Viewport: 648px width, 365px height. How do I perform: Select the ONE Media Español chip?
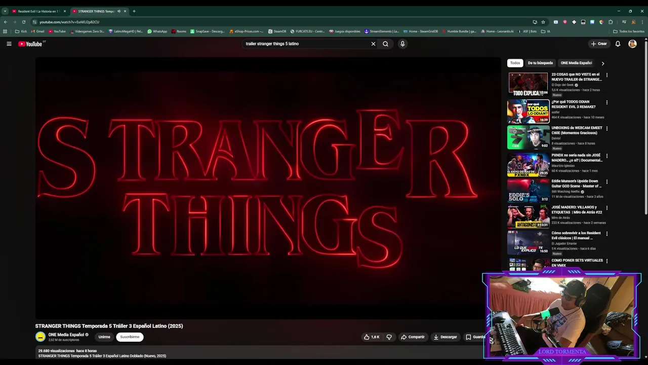(x=576, y=63)
